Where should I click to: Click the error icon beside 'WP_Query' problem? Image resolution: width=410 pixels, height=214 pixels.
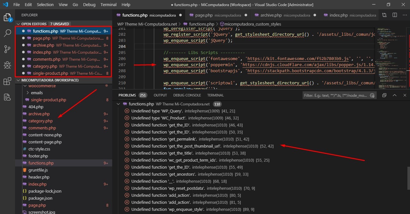[x=127, y=111]
